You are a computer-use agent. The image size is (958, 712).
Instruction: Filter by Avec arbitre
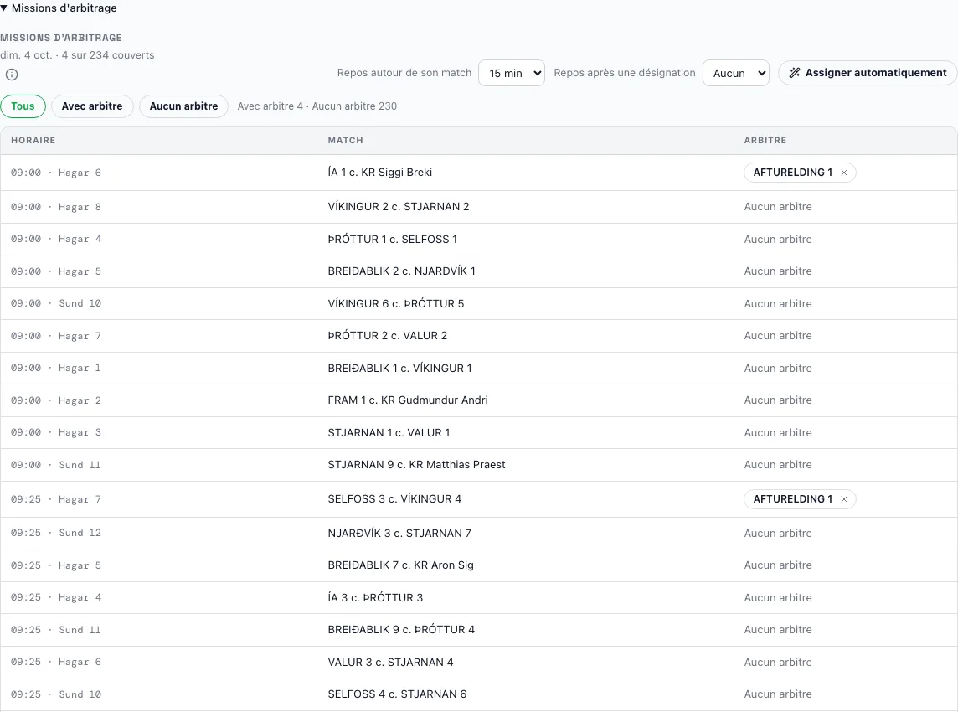click(92, 106)
